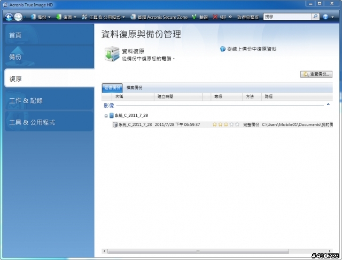Minimize the Acronis True Image window
The image size is (342, 260).
coord(310,4)
